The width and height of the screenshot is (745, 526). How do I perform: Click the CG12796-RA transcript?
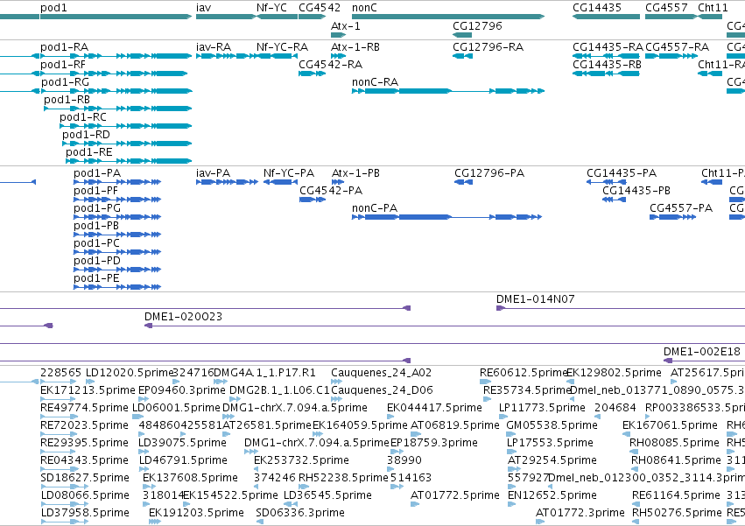coord(463,56)
